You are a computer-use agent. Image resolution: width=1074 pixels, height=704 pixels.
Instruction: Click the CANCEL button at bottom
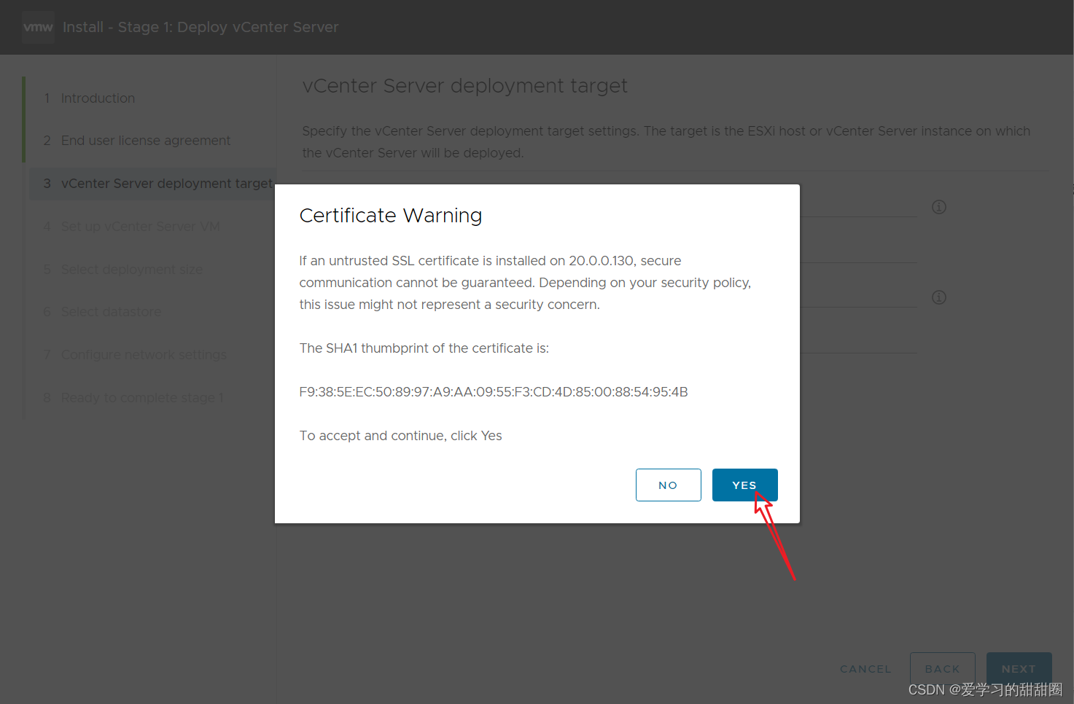(865, 669)
